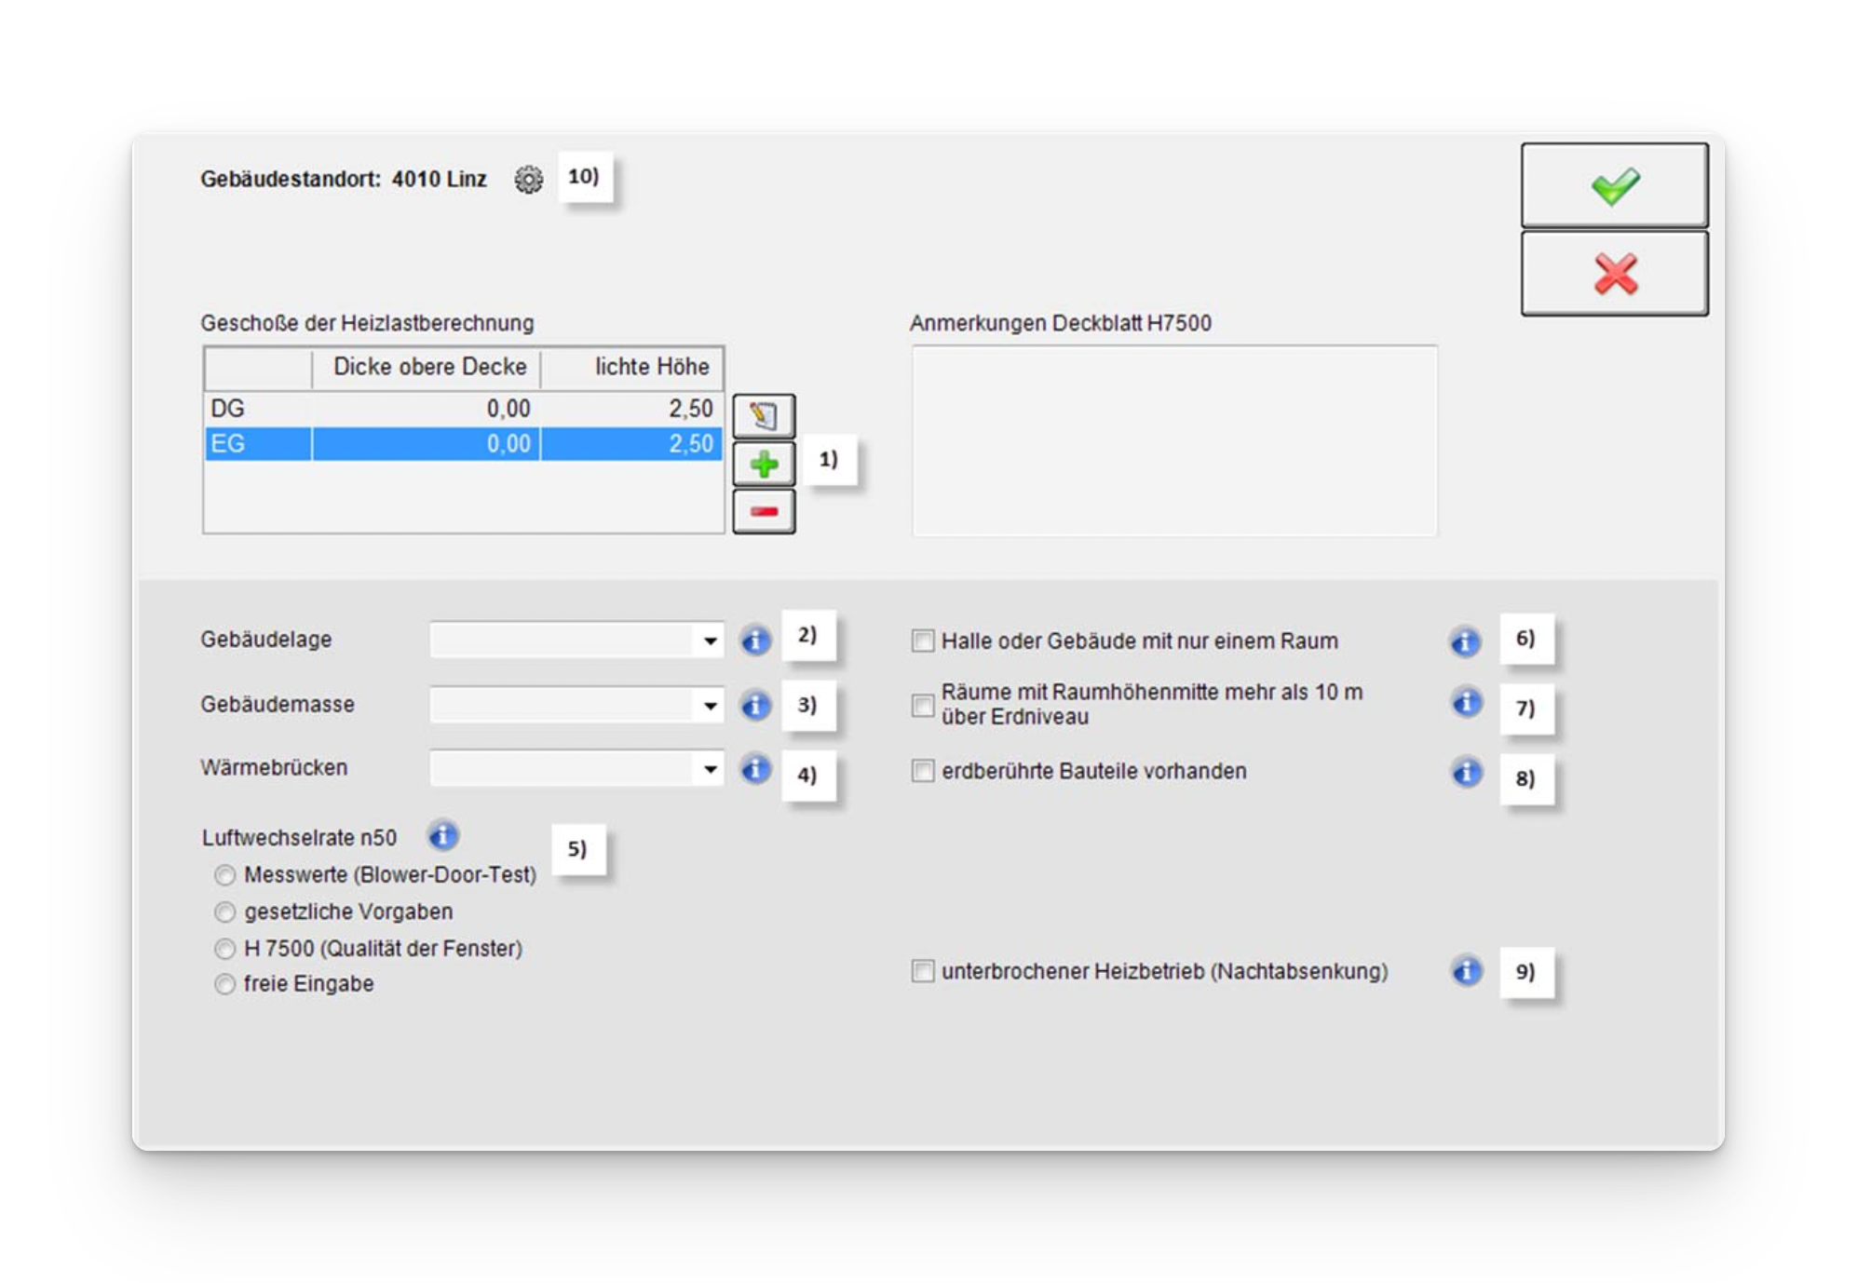Show info for unterbrochener Heizbetrieb
This screenshot has width=1857, height=1283.
click(x=1466, y=971)
